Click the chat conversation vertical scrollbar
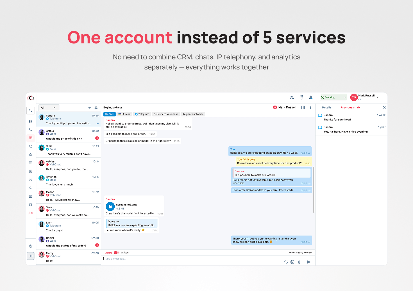413x291 pixels. 314,190
